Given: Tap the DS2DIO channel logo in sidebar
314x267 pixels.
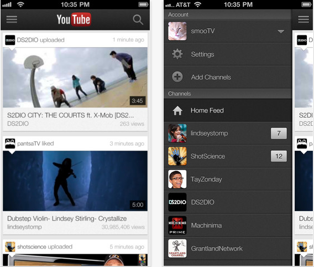Looking at the screenshot, I should (x=177, y=202).
